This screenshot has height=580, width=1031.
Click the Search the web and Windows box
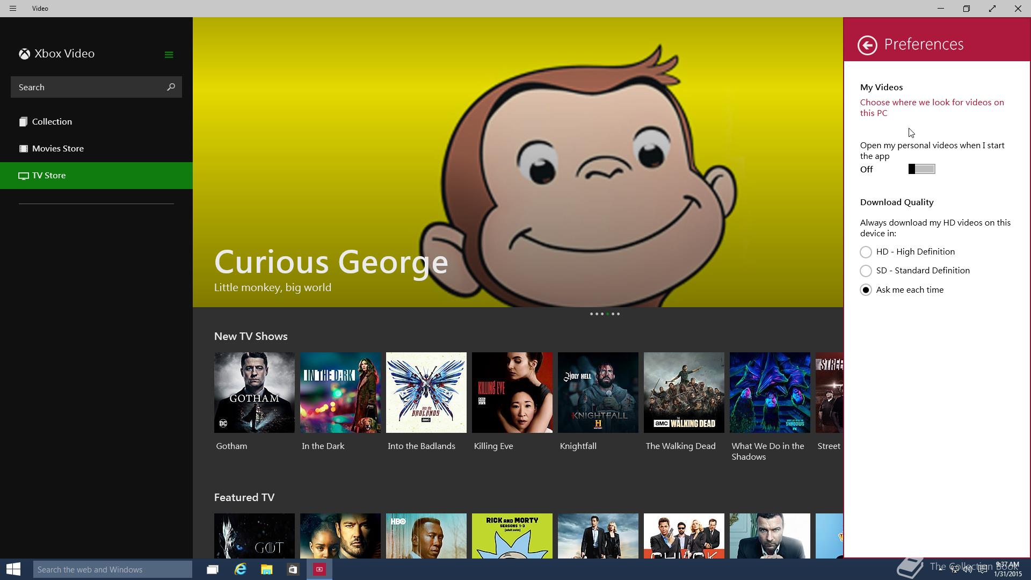(113, 569)
